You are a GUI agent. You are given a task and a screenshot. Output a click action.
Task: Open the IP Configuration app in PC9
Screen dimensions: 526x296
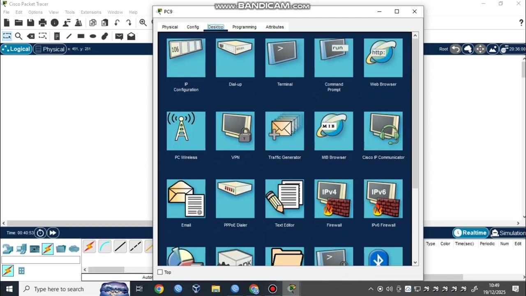186,58
